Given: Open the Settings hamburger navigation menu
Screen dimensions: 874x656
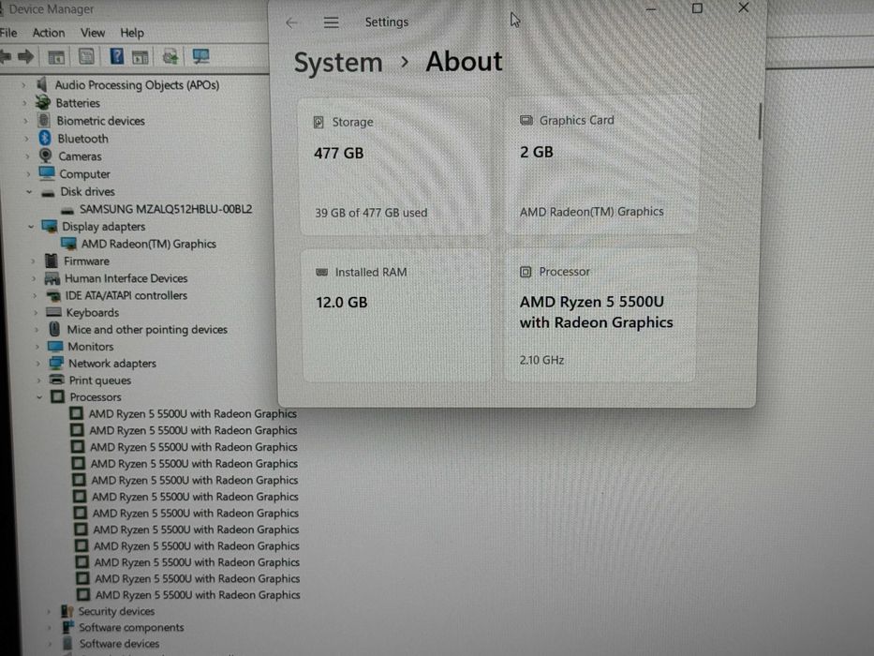Looking at the screenshot, I should (x=331, y=22).
